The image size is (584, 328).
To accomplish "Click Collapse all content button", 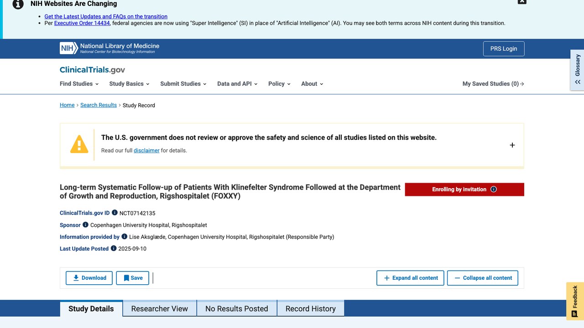I will (x=483, y=278).
